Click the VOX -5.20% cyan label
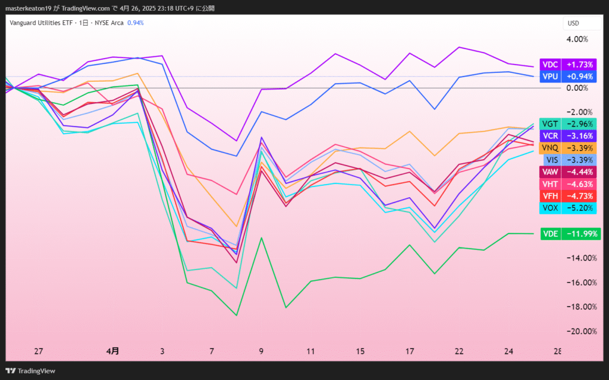 [x=568, y=208]
